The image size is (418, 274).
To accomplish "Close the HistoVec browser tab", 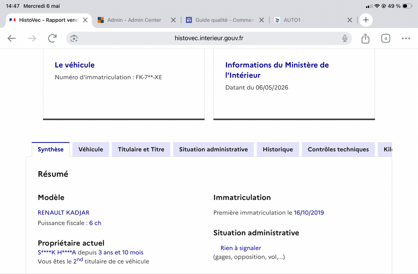I will (x=85, y=20).
